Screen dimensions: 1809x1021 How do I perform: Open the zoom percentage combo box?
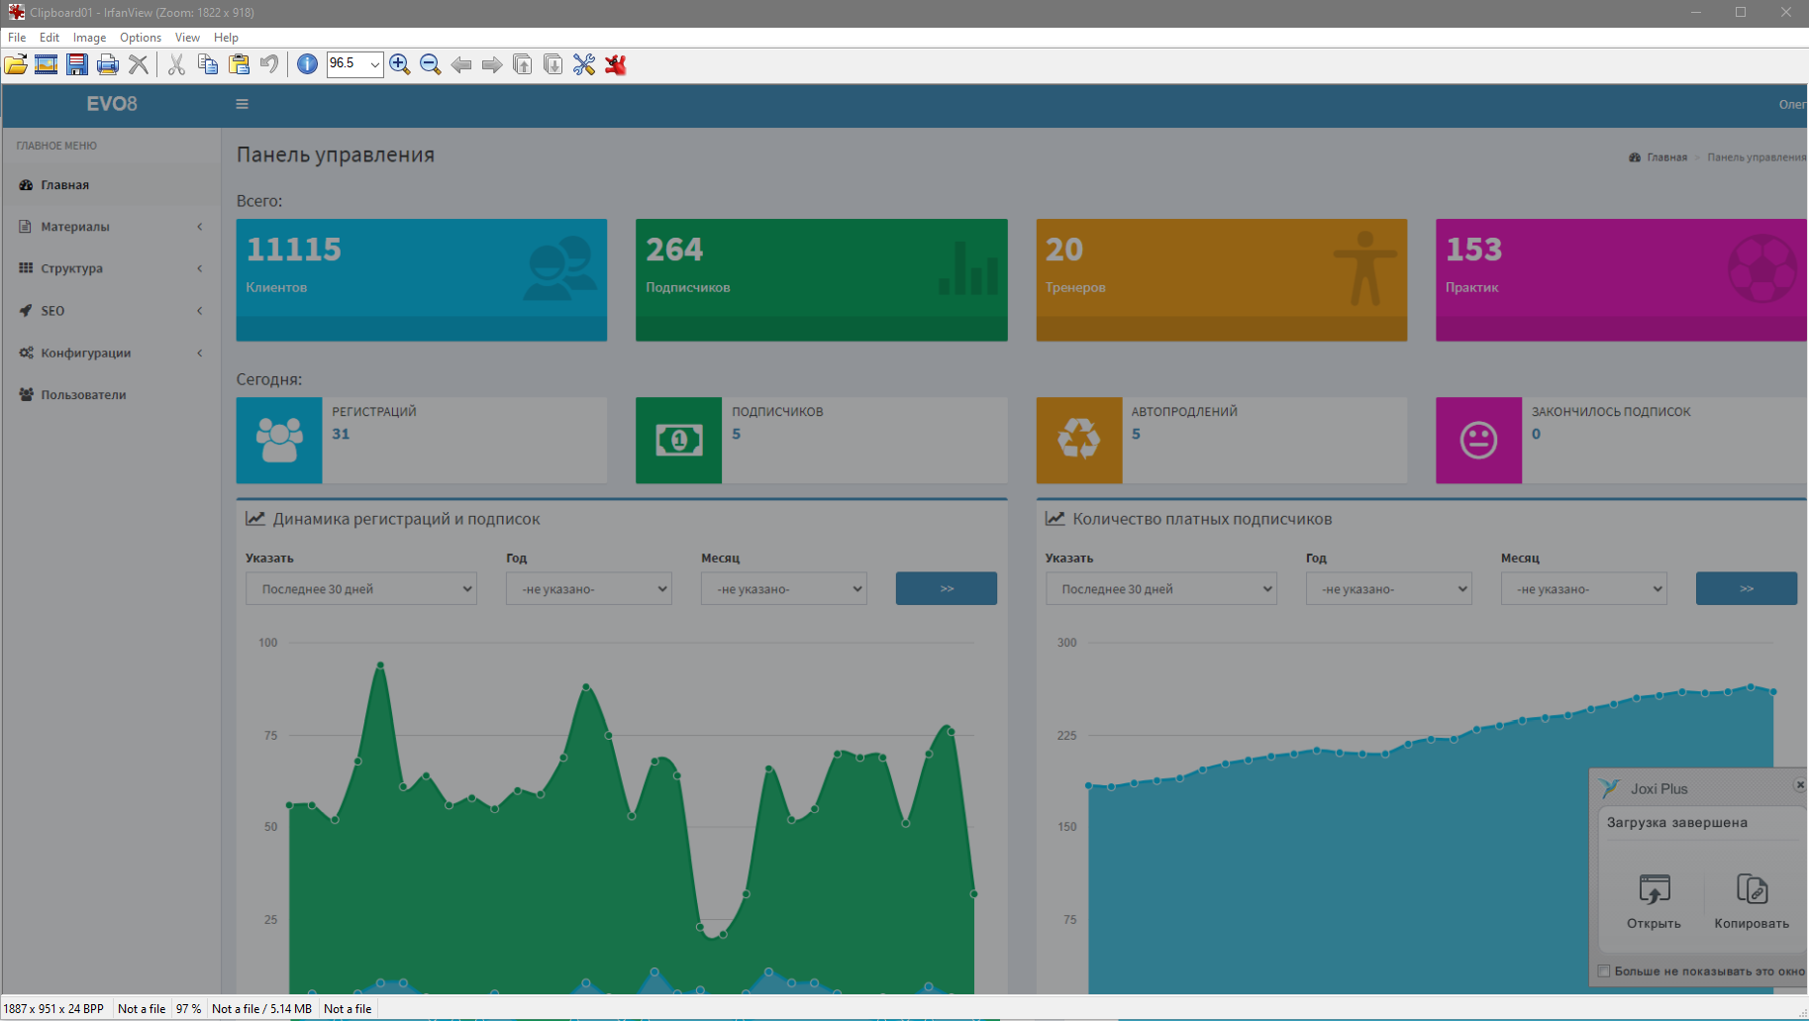click(374, 64)
